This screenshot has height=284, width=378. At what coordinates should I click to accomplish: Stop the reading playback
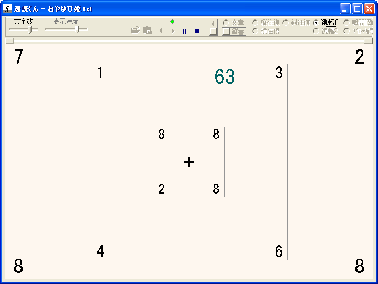197,31
